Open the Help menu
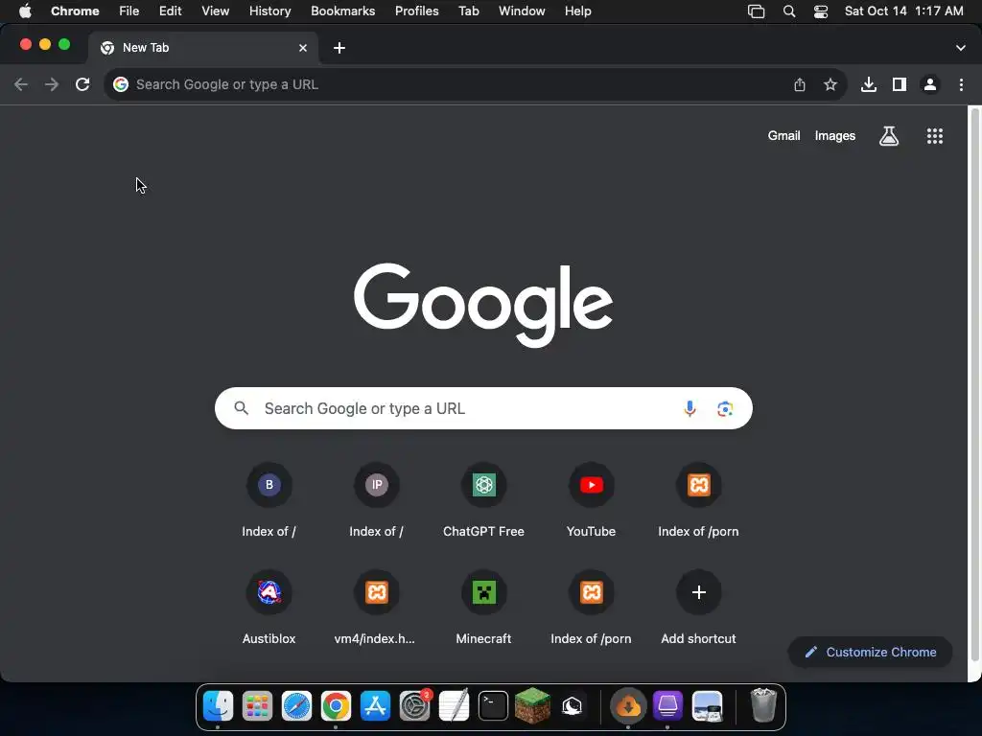The width and height of the screenshot is (982, 736). 577,11
